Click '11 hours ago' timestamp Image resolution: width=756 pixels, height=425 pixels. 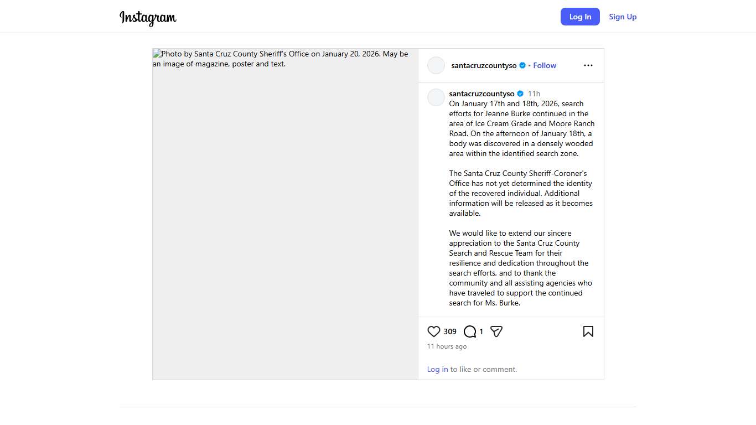click(447, 346)
